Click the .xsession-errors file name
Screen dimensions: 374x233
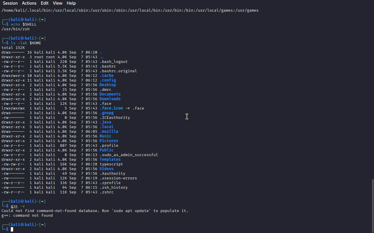(x=118, y=178)
